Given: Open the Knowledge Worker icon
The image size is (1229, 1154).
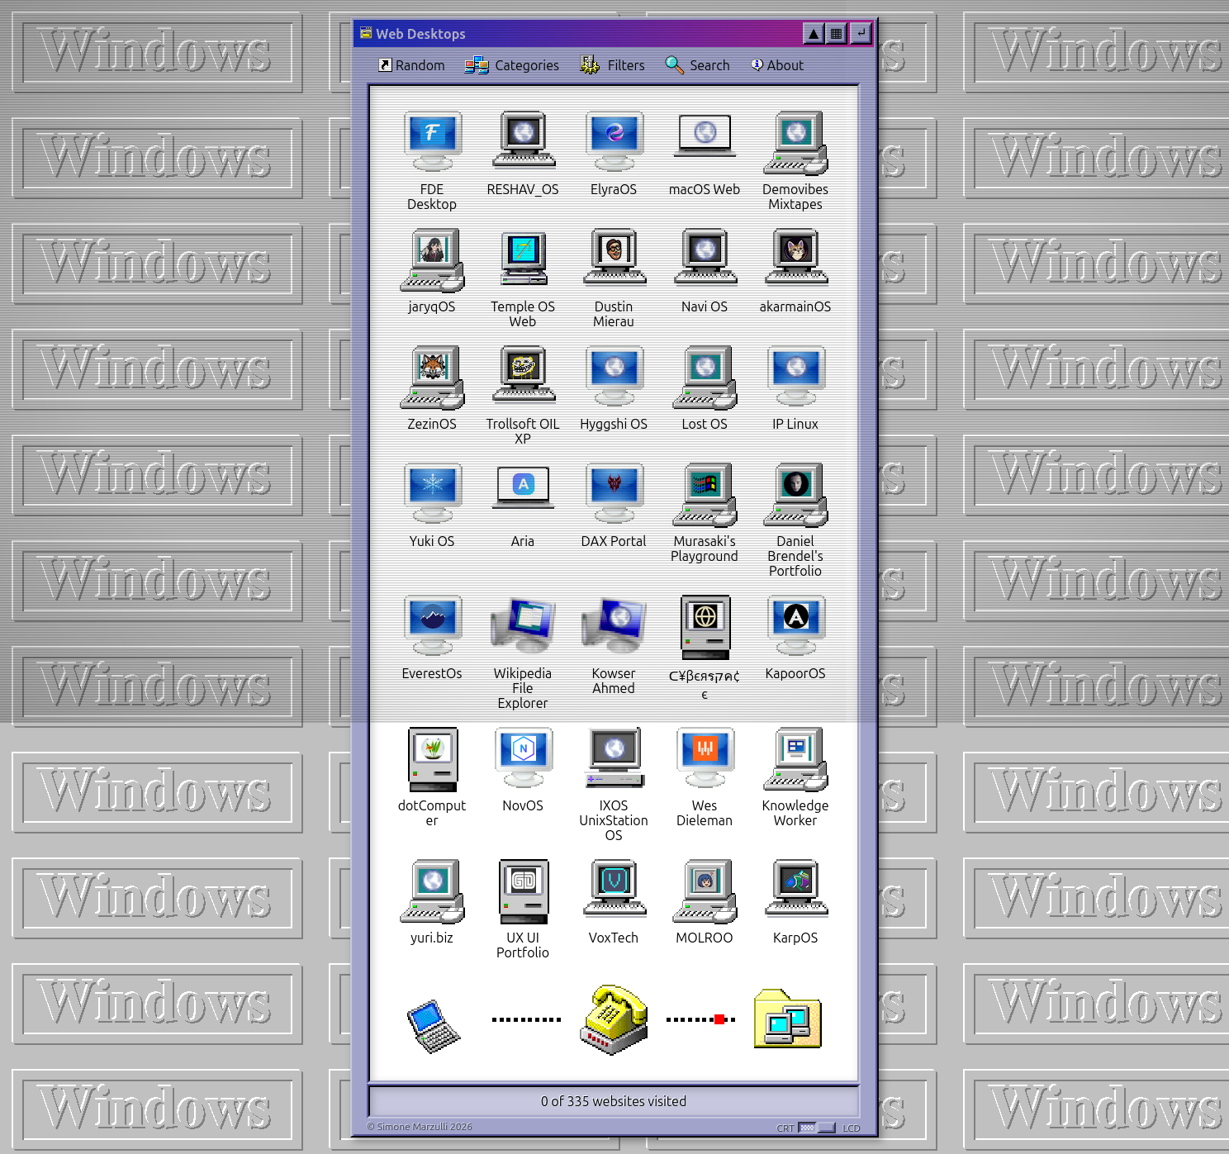Looking at the screenshot, I should coord(795,758).
